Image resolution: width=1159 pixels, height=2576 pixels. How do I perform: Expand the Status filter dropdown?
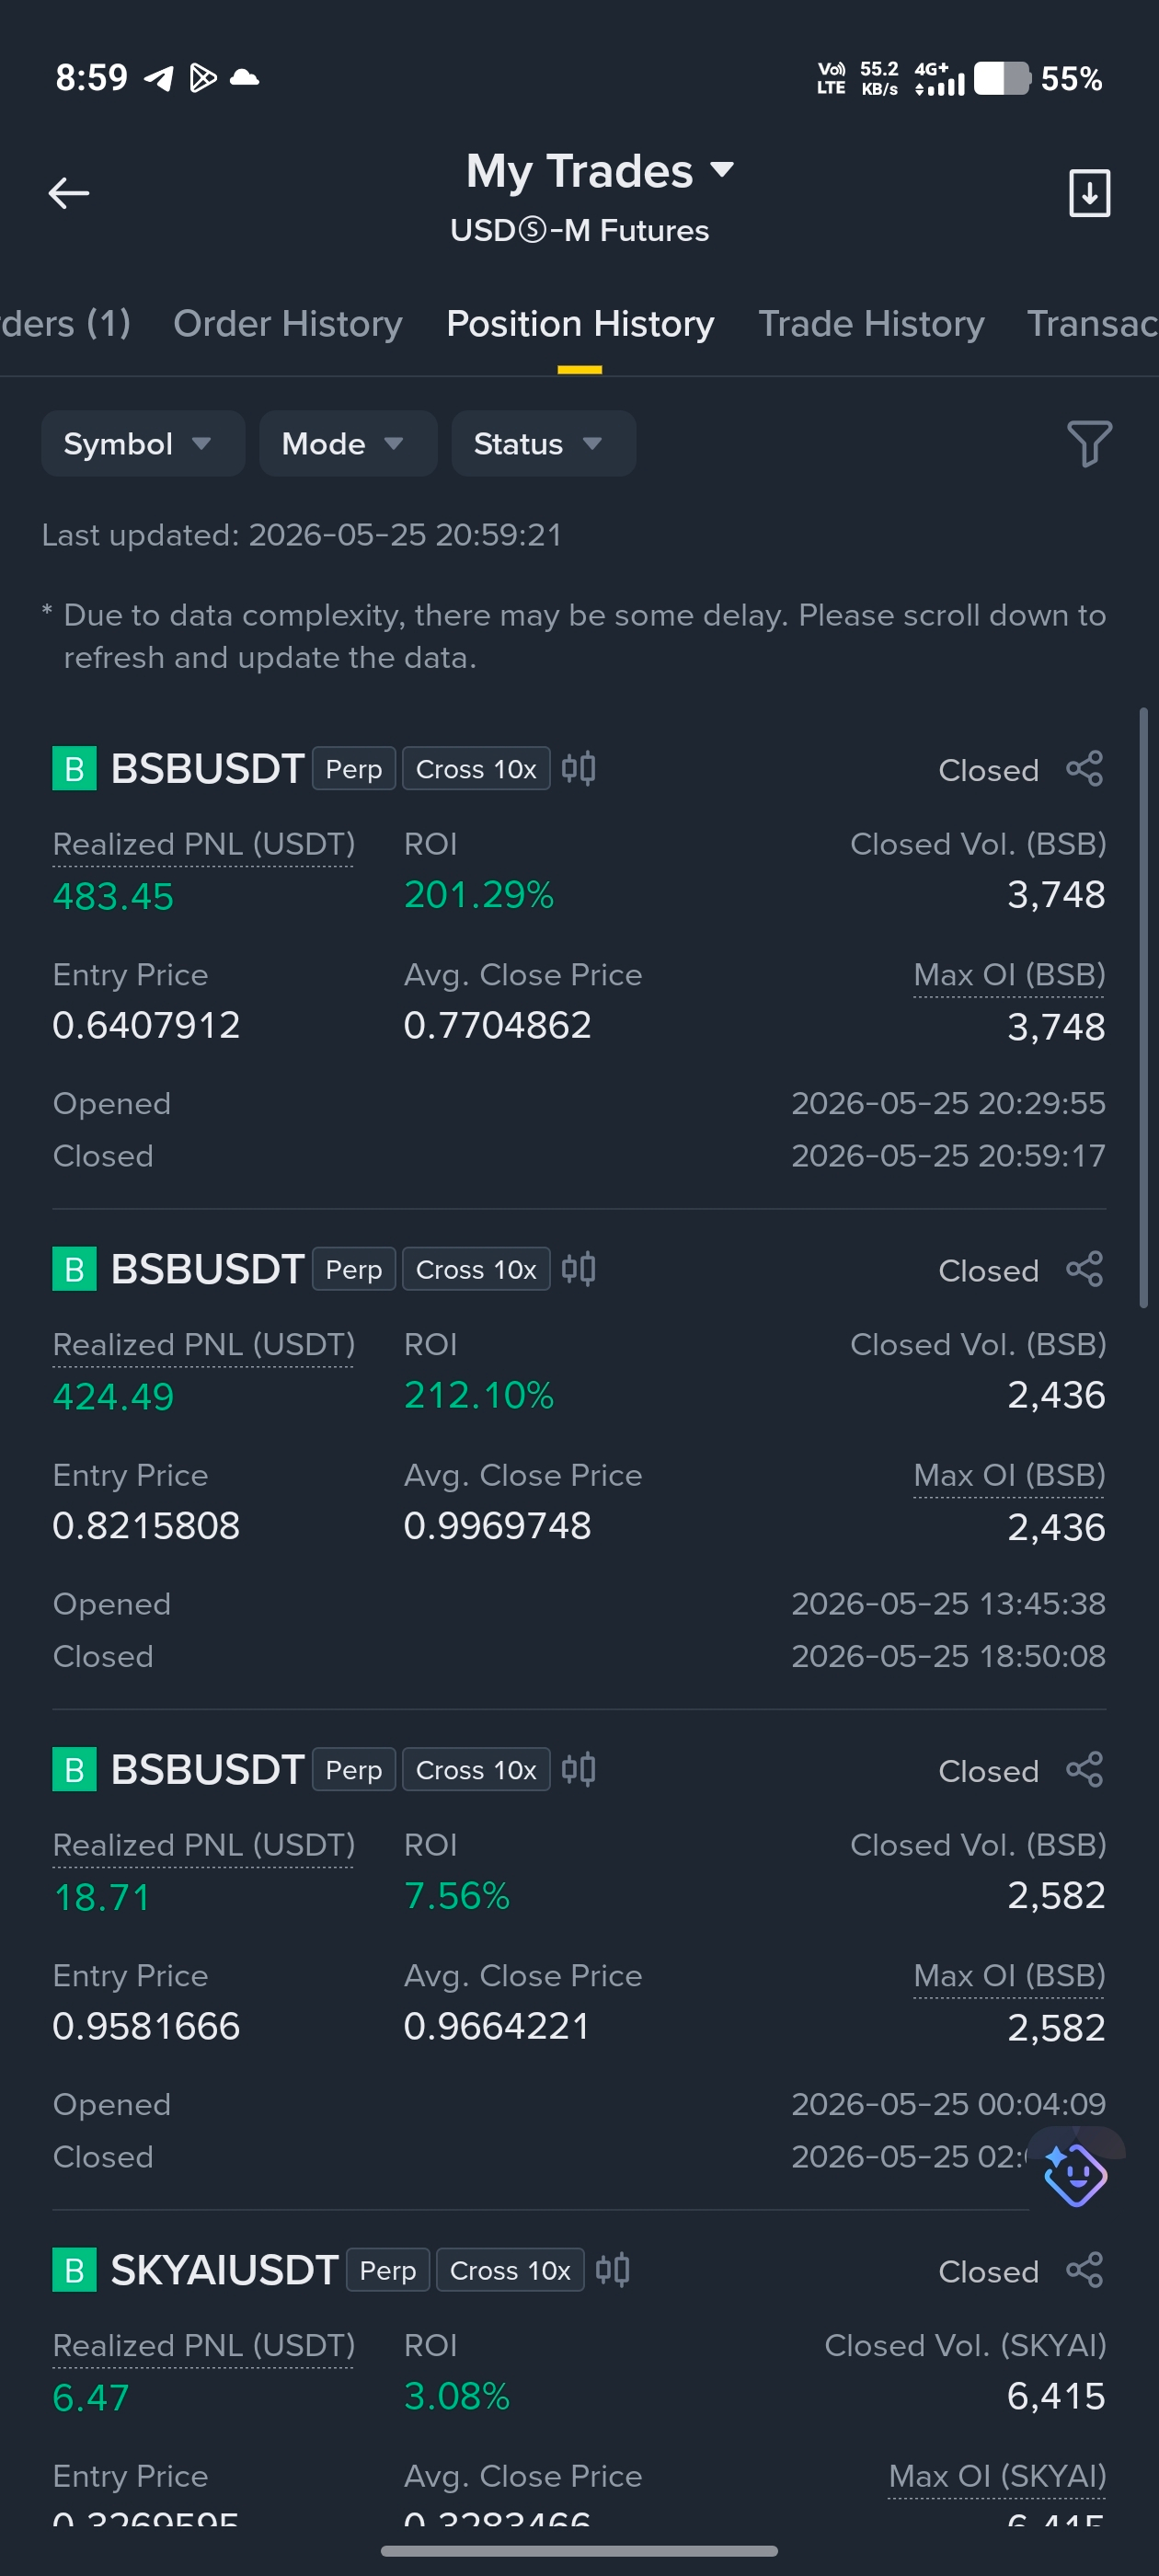point(543,443)
